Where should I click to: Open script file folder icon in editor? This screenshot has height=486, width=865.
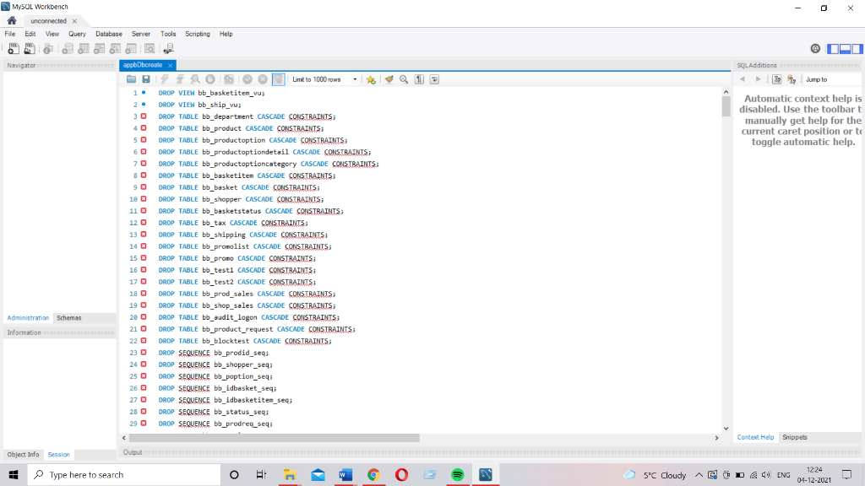point(131,79)
